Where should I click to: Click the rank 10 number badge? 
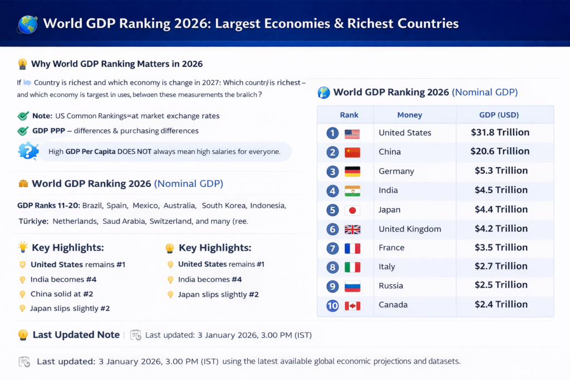tap(332, 305)
